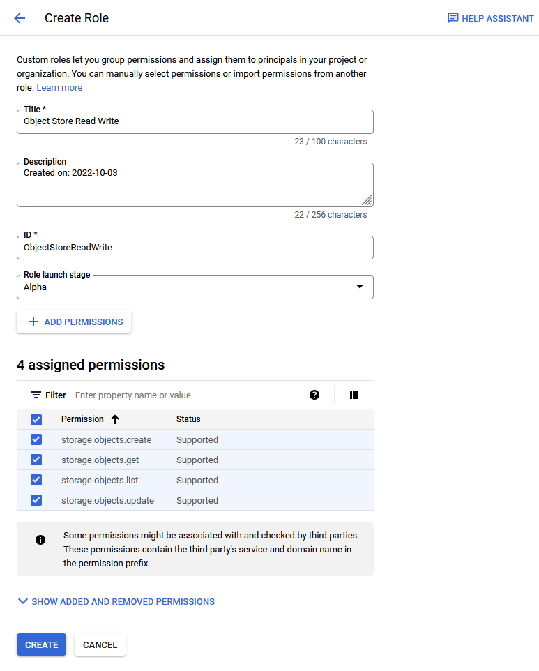
Task: Click the info icon in the notice
Action: (40, 540)
